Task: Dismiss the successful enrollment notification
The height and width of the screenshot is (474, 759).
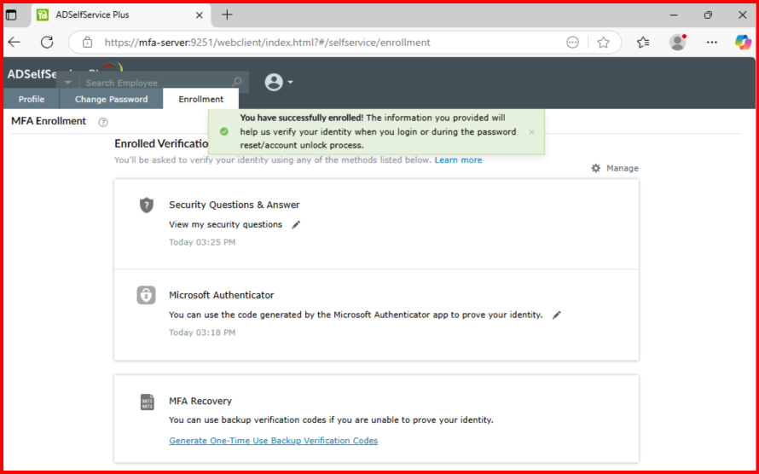Action: (x=531, y=132)
